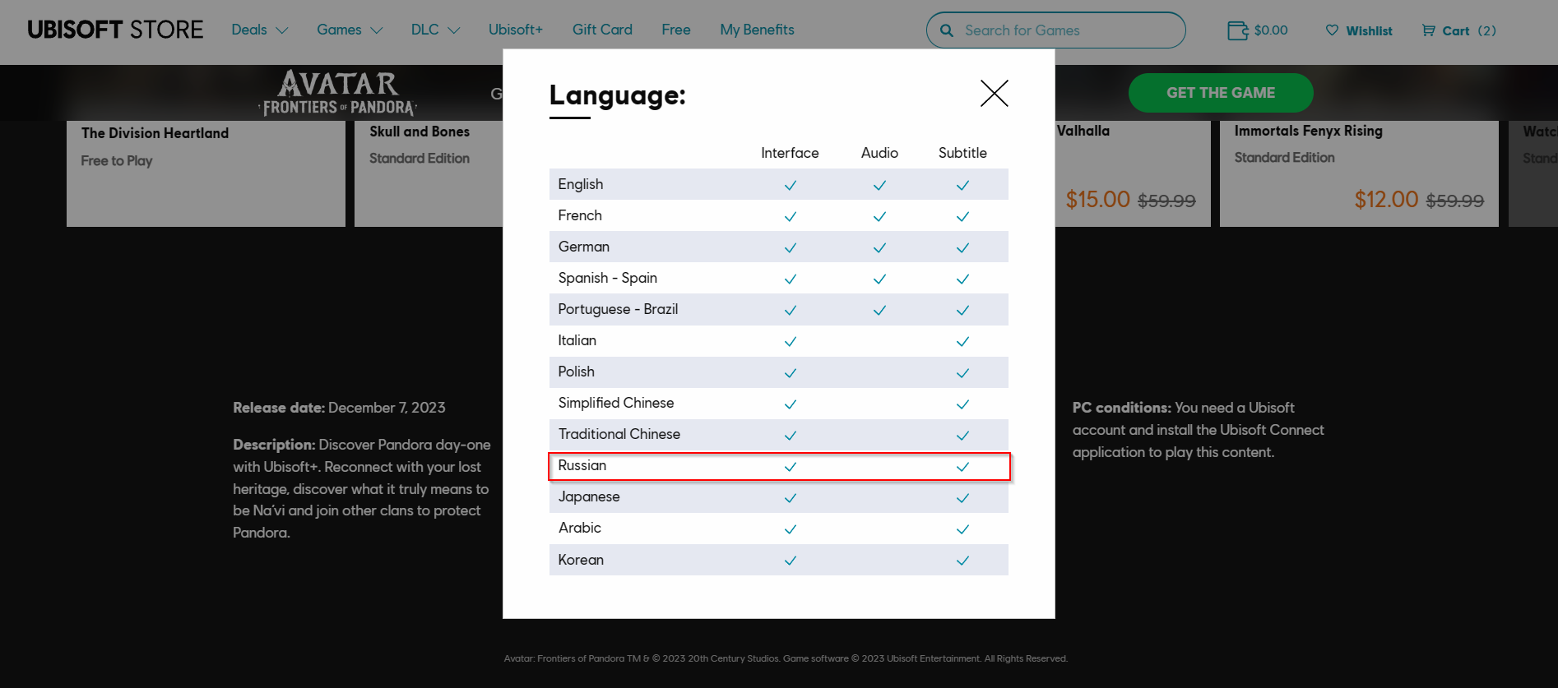Click the Traditional Chinese Interface checkmark
Screen dimensions: 1558x688
[791, 436]
